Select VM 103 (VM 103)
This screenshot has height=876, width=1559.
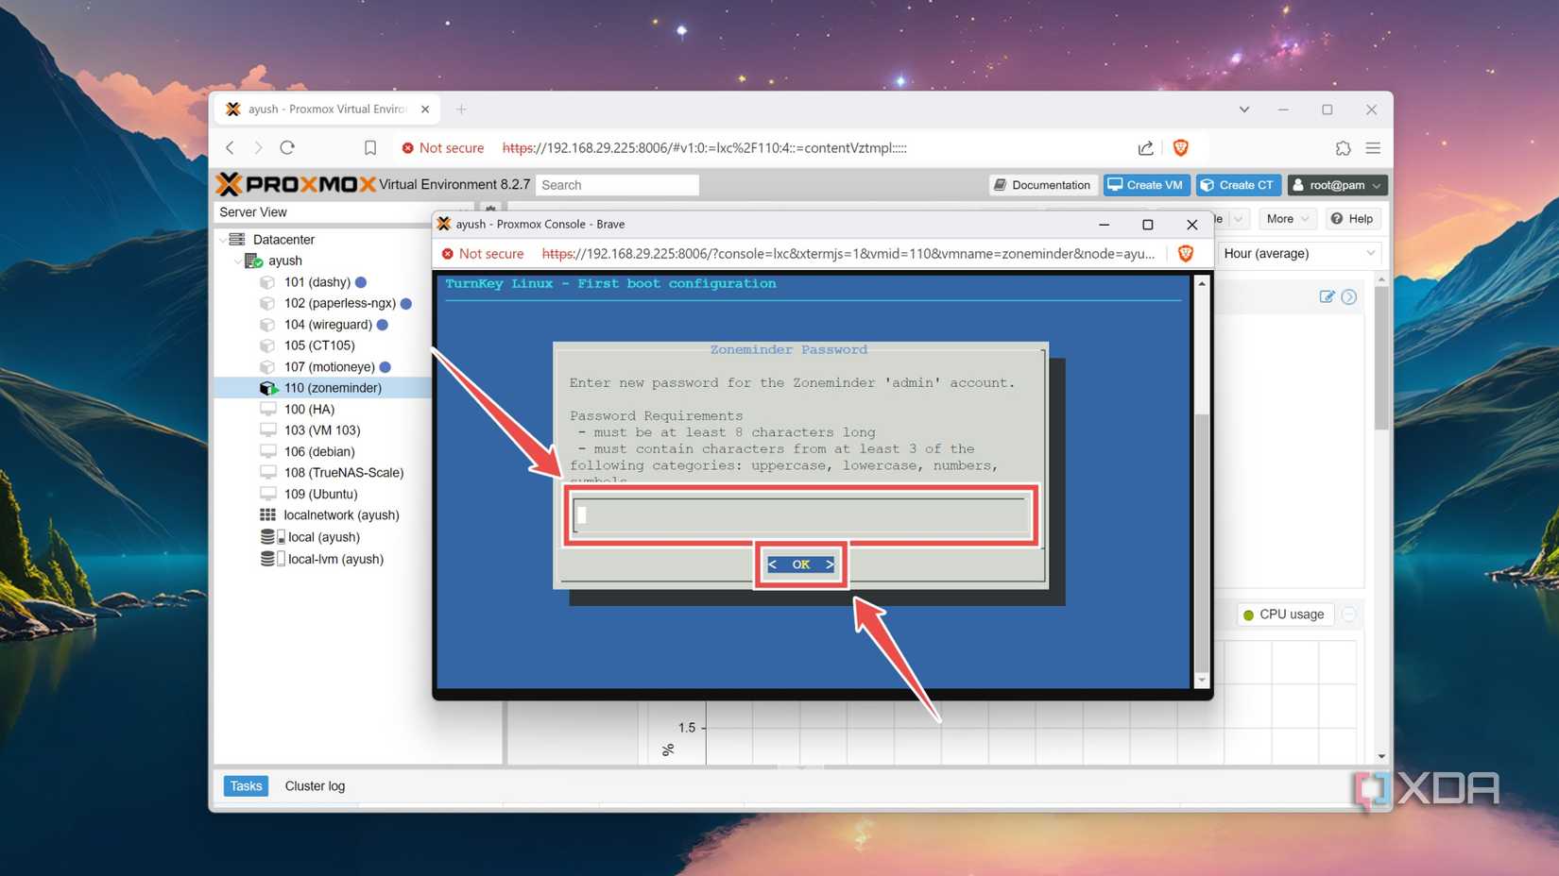click(x=321, y=430)
